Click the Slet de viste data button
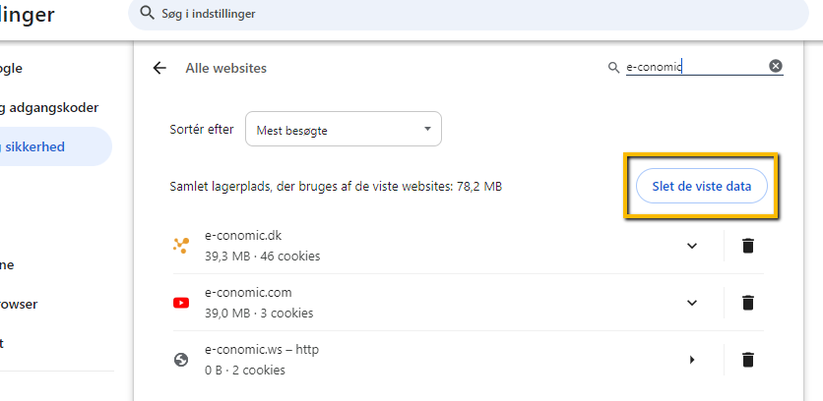 click(701, 186)
